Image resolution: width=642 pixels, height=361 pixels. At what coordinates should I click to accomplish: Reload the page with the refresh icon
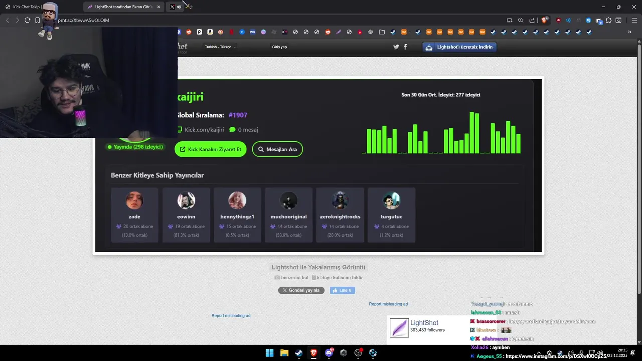point(27,20)
